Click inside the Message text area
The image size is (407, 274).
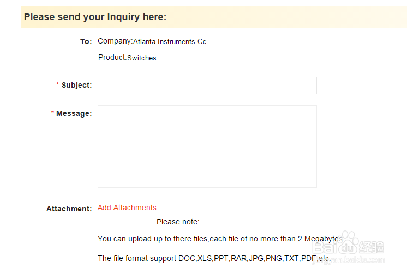pyautogui.click(x=207, y=146)
